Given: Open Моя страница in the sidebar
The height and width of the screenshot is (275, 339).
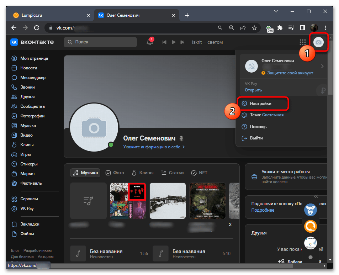Looking at the screenshot, I should coord(30,58).
